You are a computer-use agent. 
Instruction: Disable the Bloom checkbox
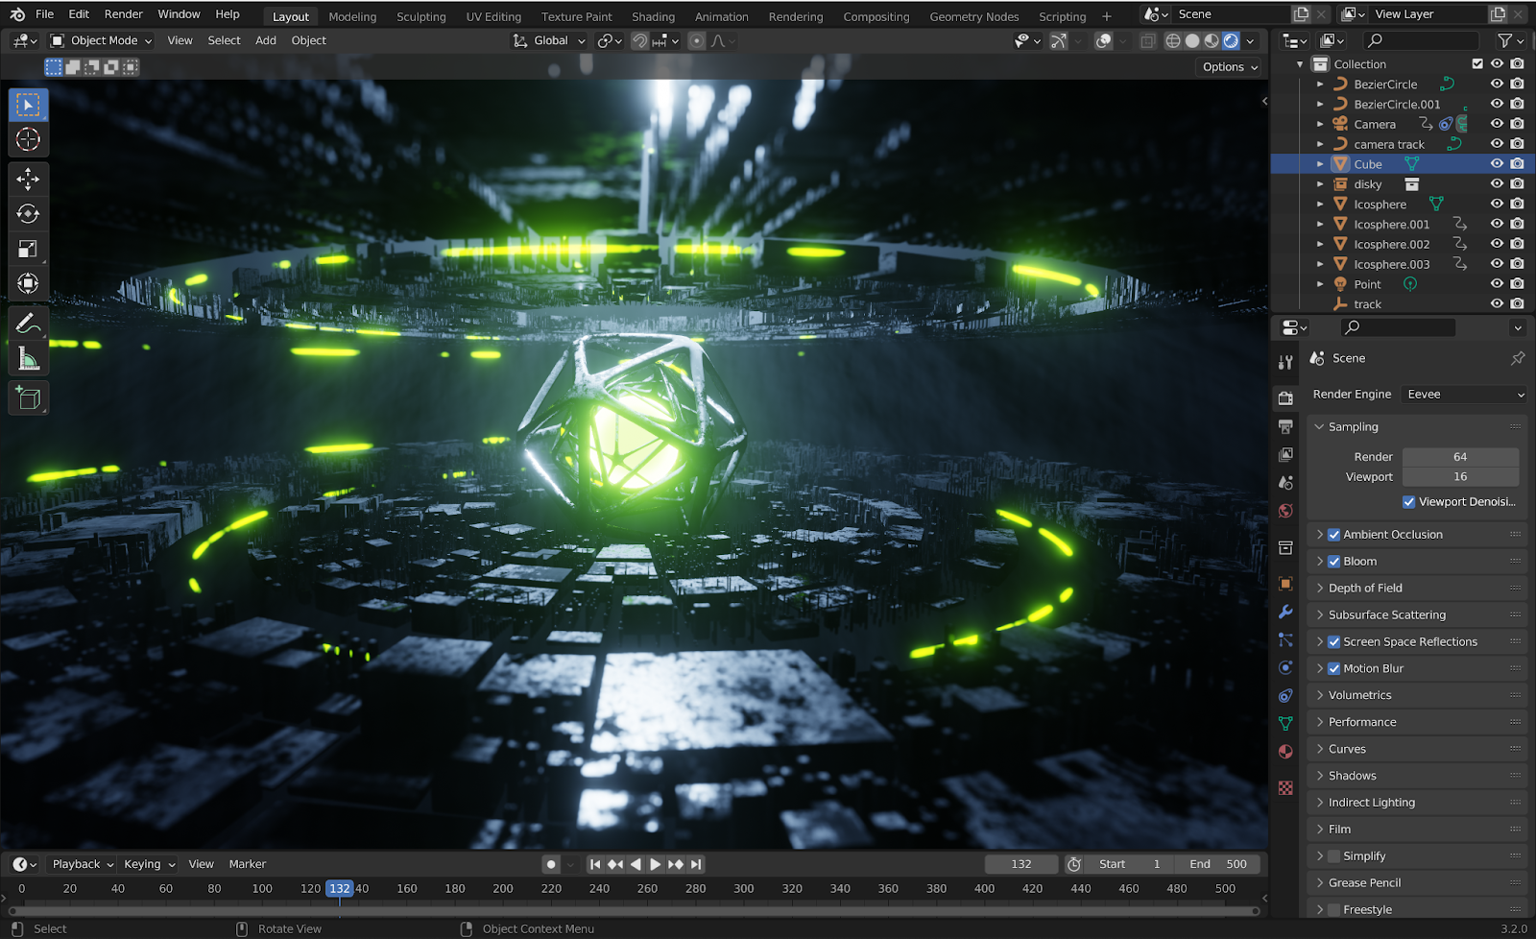click(1333, 562)
